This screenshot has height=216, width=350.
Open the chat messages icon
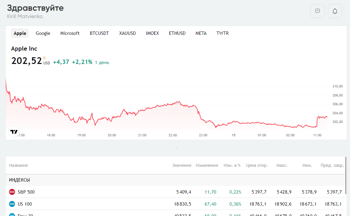coord(318,11)
